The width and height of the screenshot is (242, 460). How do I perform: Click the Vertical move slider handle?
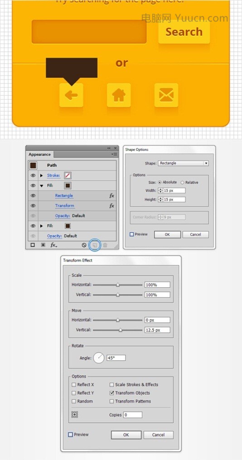(120, 330)
